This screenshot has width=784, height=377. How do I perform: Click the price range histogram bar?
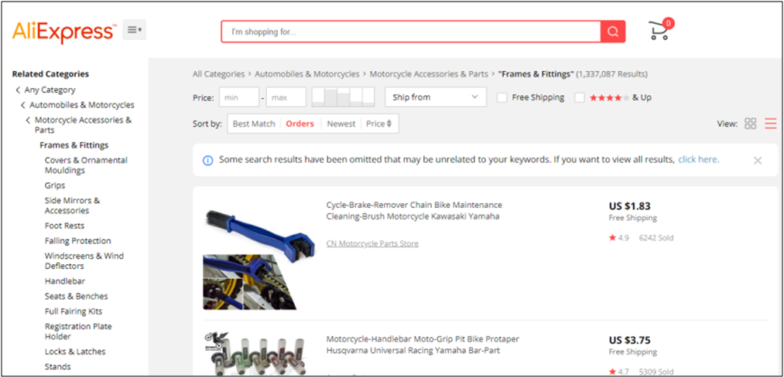coord(342,97)
